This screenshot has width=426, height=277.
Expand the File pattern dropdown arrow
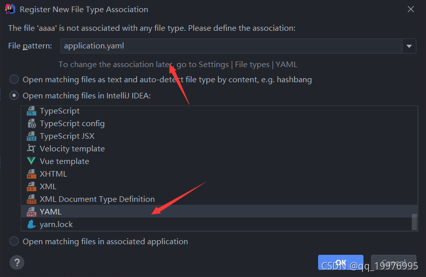409,46
